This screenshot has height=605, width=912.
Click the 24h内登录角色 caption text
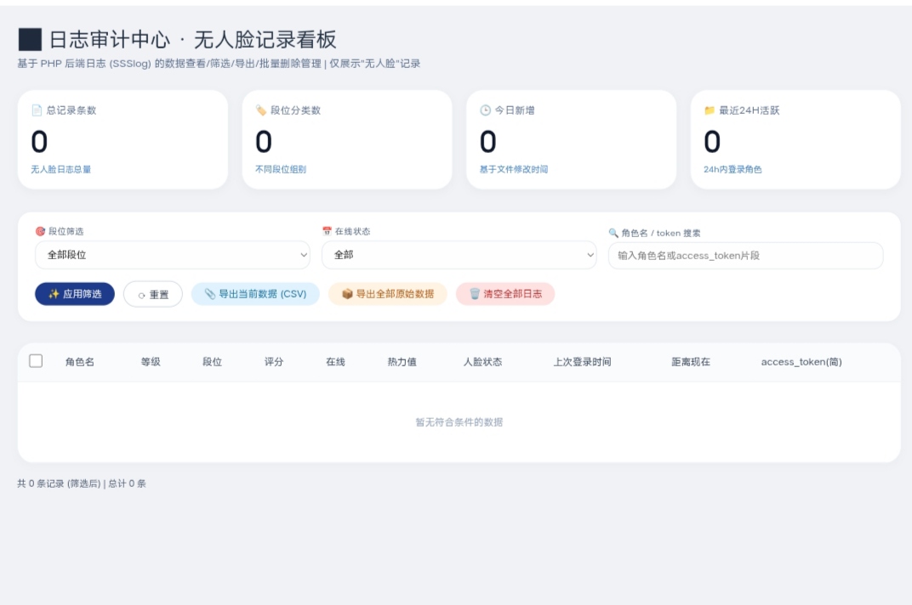pyautogui.click(x=732, y=169)
